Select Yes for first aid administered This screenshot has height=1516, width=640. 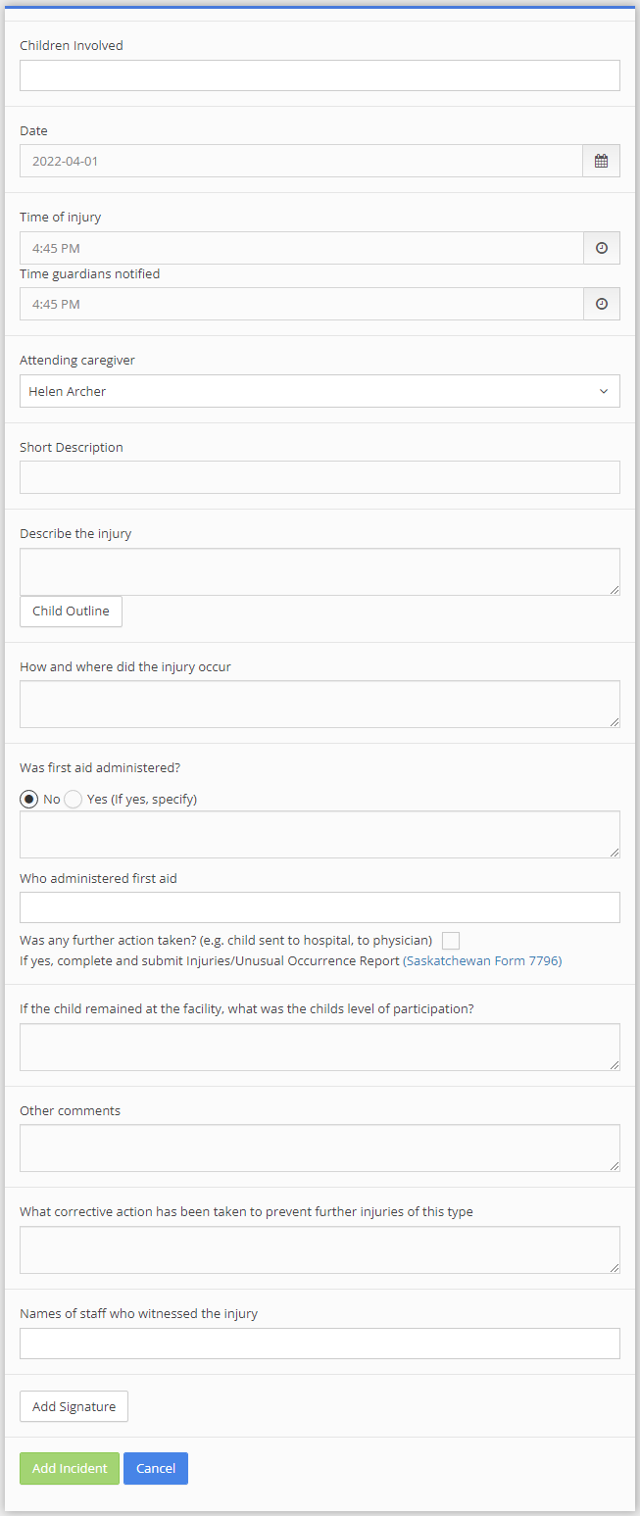coord(74,799)
